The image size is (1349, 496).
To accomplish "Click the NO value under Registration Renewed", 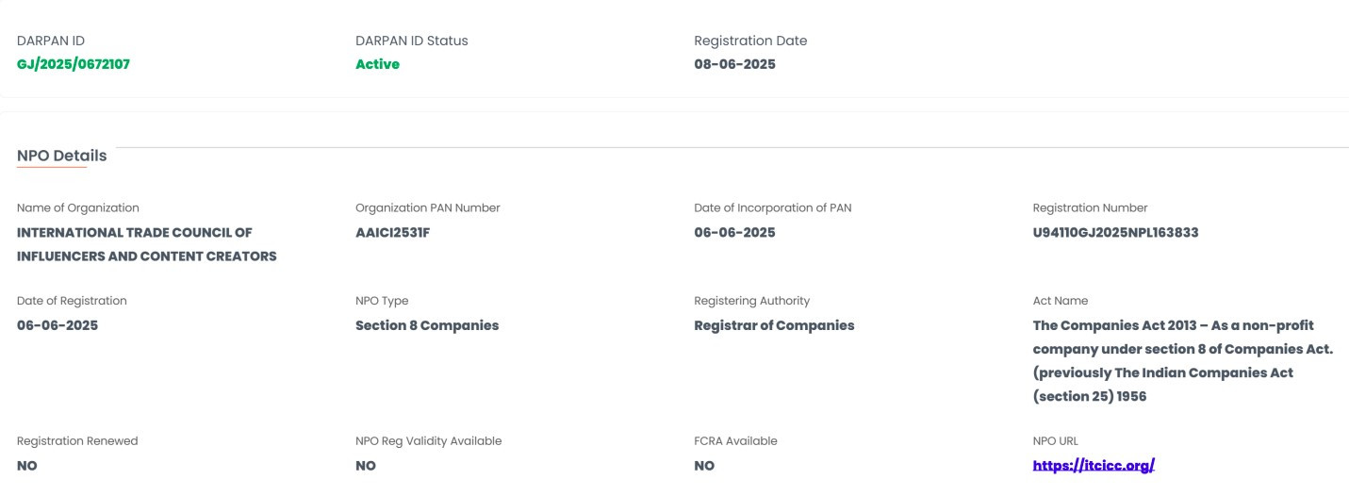I will 27,466.
